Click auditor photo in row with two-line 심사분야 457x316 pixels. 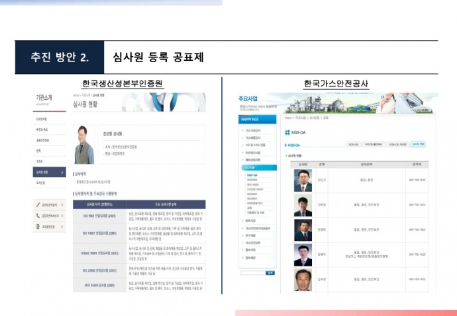pos(303,255)
